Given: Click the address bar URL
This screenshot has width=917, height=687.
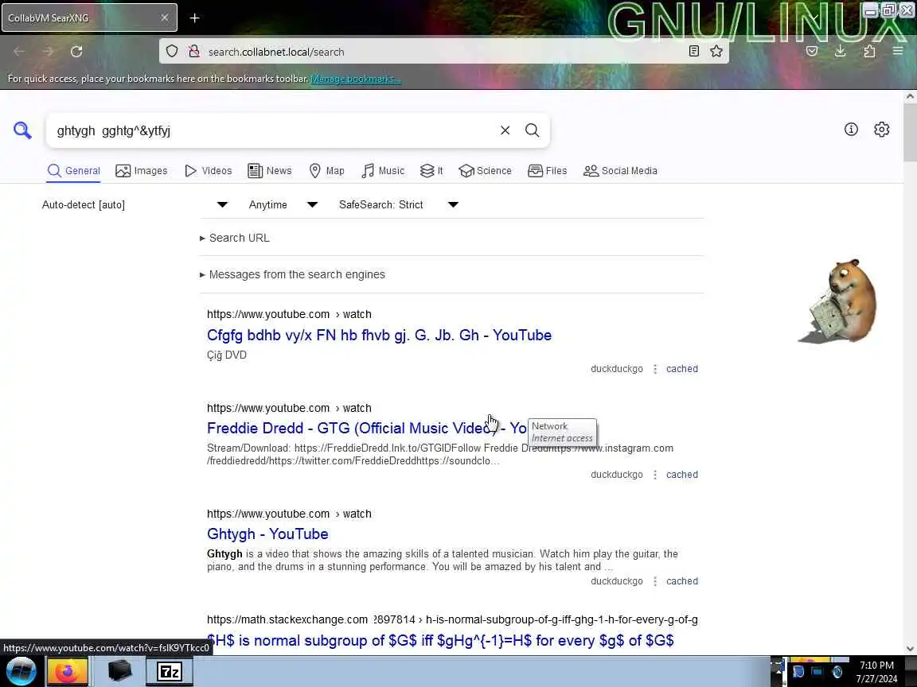Looking at the screenshot, I should point(276,52).
